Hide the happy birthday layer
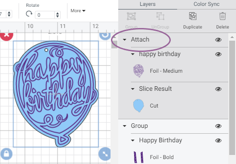236x164 pixels. 218,54
